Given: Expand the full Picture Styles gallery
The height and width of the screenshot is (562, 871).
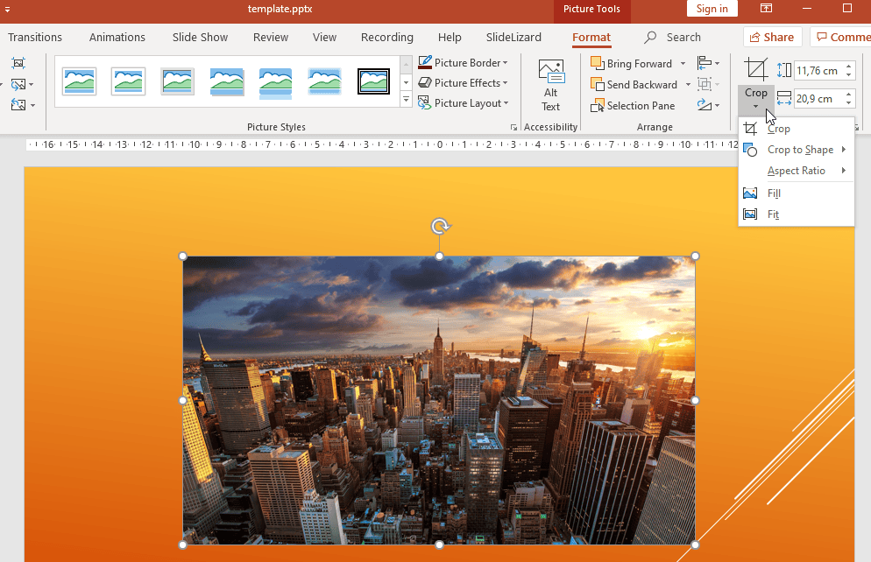Looking at the screenshot, I should pos(406,100).
